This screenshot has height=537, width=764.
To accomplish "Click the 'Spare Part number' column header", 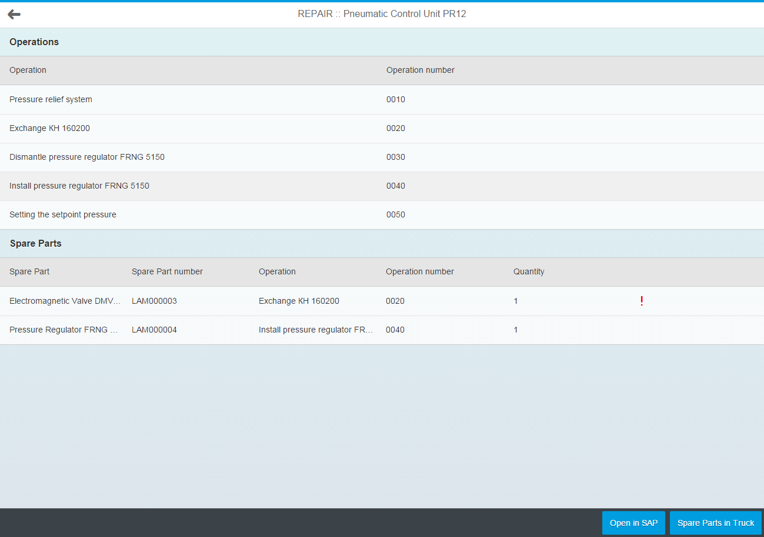I will [167, 271].
